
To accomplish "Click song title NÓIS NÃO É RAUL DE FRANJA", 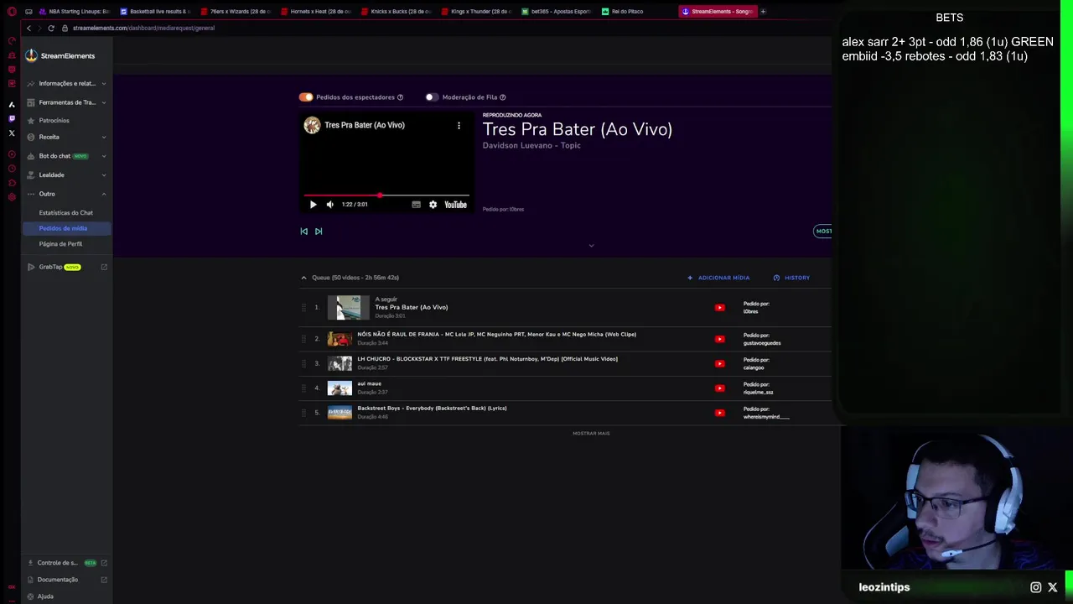I will 496,335.
